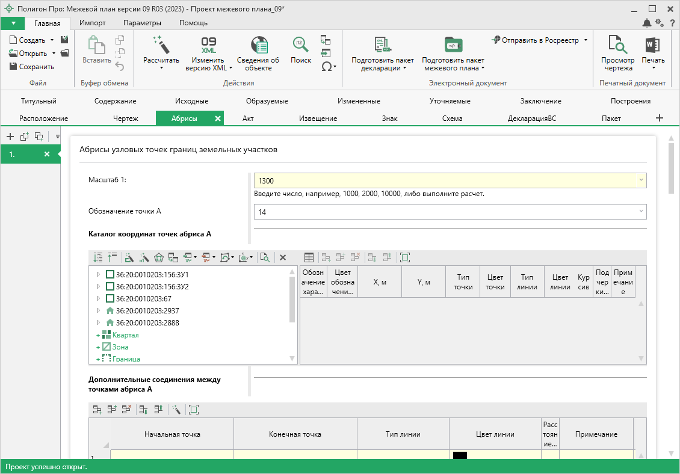Open Просмотр чертежа preview
The height and width of the screenshot is (474, 680).
click(617, 45)
